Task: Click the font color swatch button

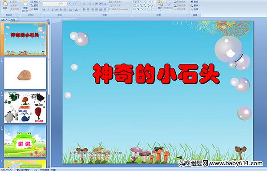Action: pyautogui.click(x=76, y=10)
